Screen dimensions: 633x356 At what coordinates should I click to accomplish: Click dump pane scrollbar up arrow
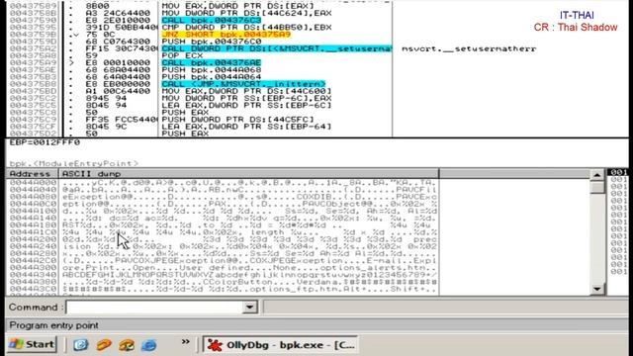coord(597,175)
